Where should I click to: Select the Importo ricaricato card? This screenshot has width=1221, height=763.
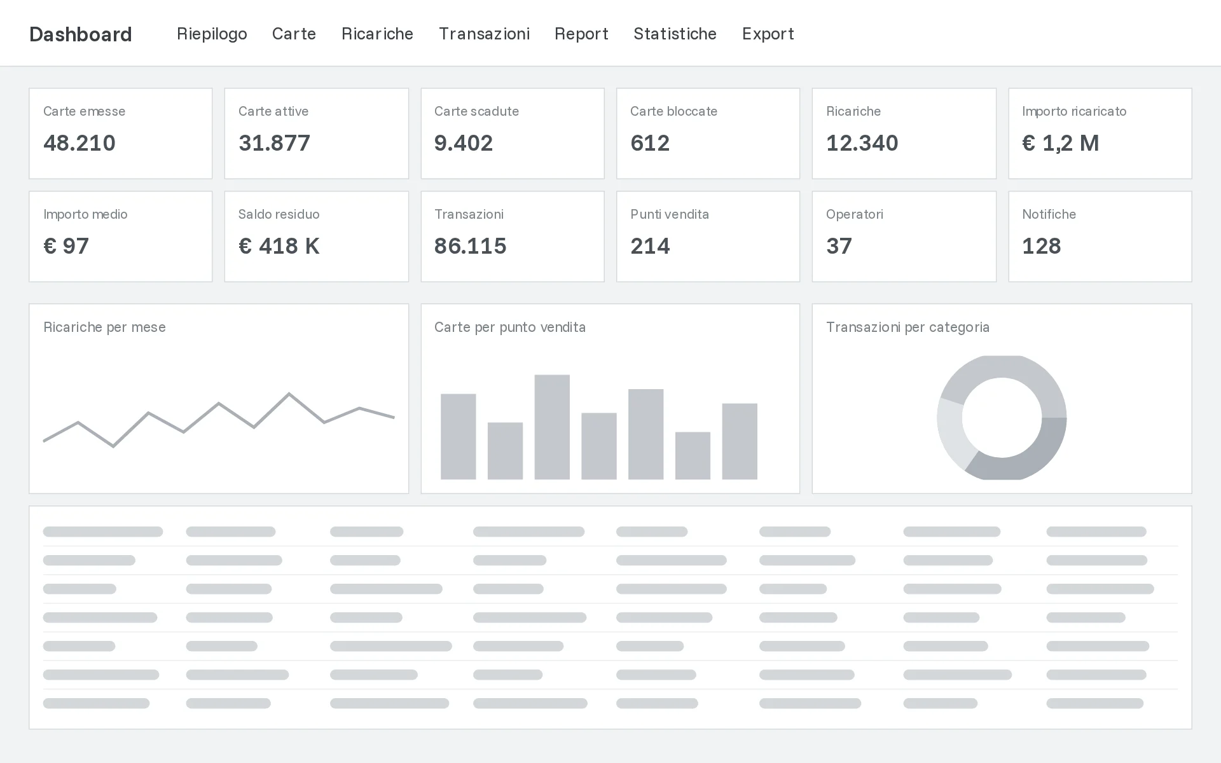1100,134
